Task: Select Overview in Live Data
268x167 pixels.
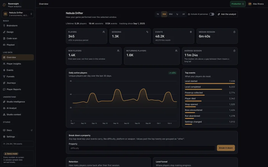Action: (18, 57)
